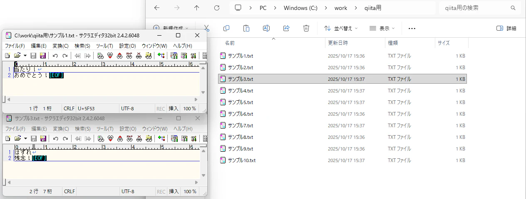This screenshot has width=526, height=199.
Task: Save As icon in サンプル3.txt editor toolbar
Action: click(42, 138)
